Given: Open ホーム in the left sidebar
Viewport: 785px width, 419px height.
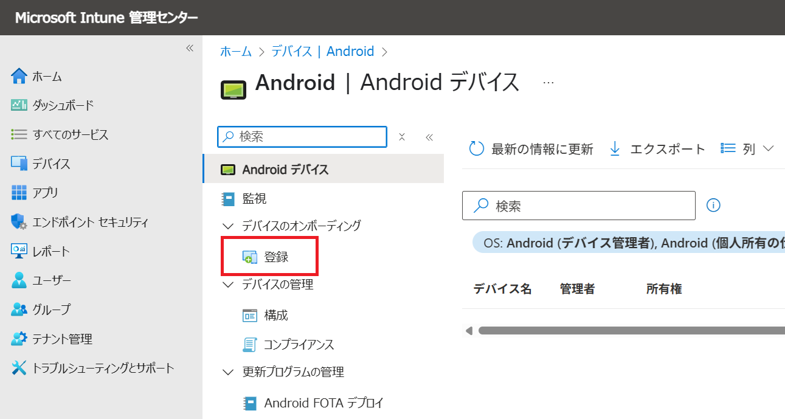Looking at the screenshot, I should coord(36,76).
